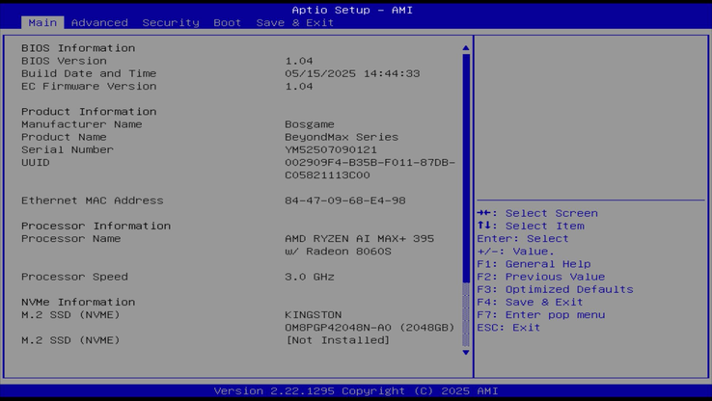
Task: Click the UUID value starting 002909F4
Action: tap(370, 169)
